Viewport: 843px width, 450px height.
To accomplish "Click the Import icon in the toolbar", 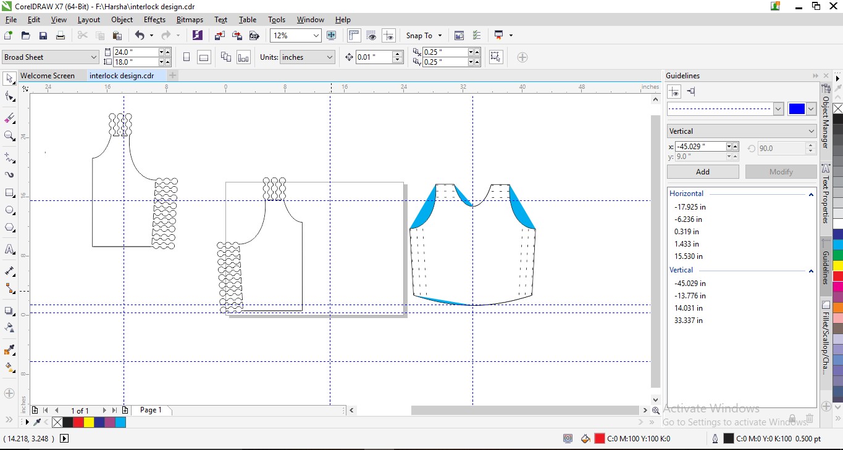I will click(x=220, y=36).
